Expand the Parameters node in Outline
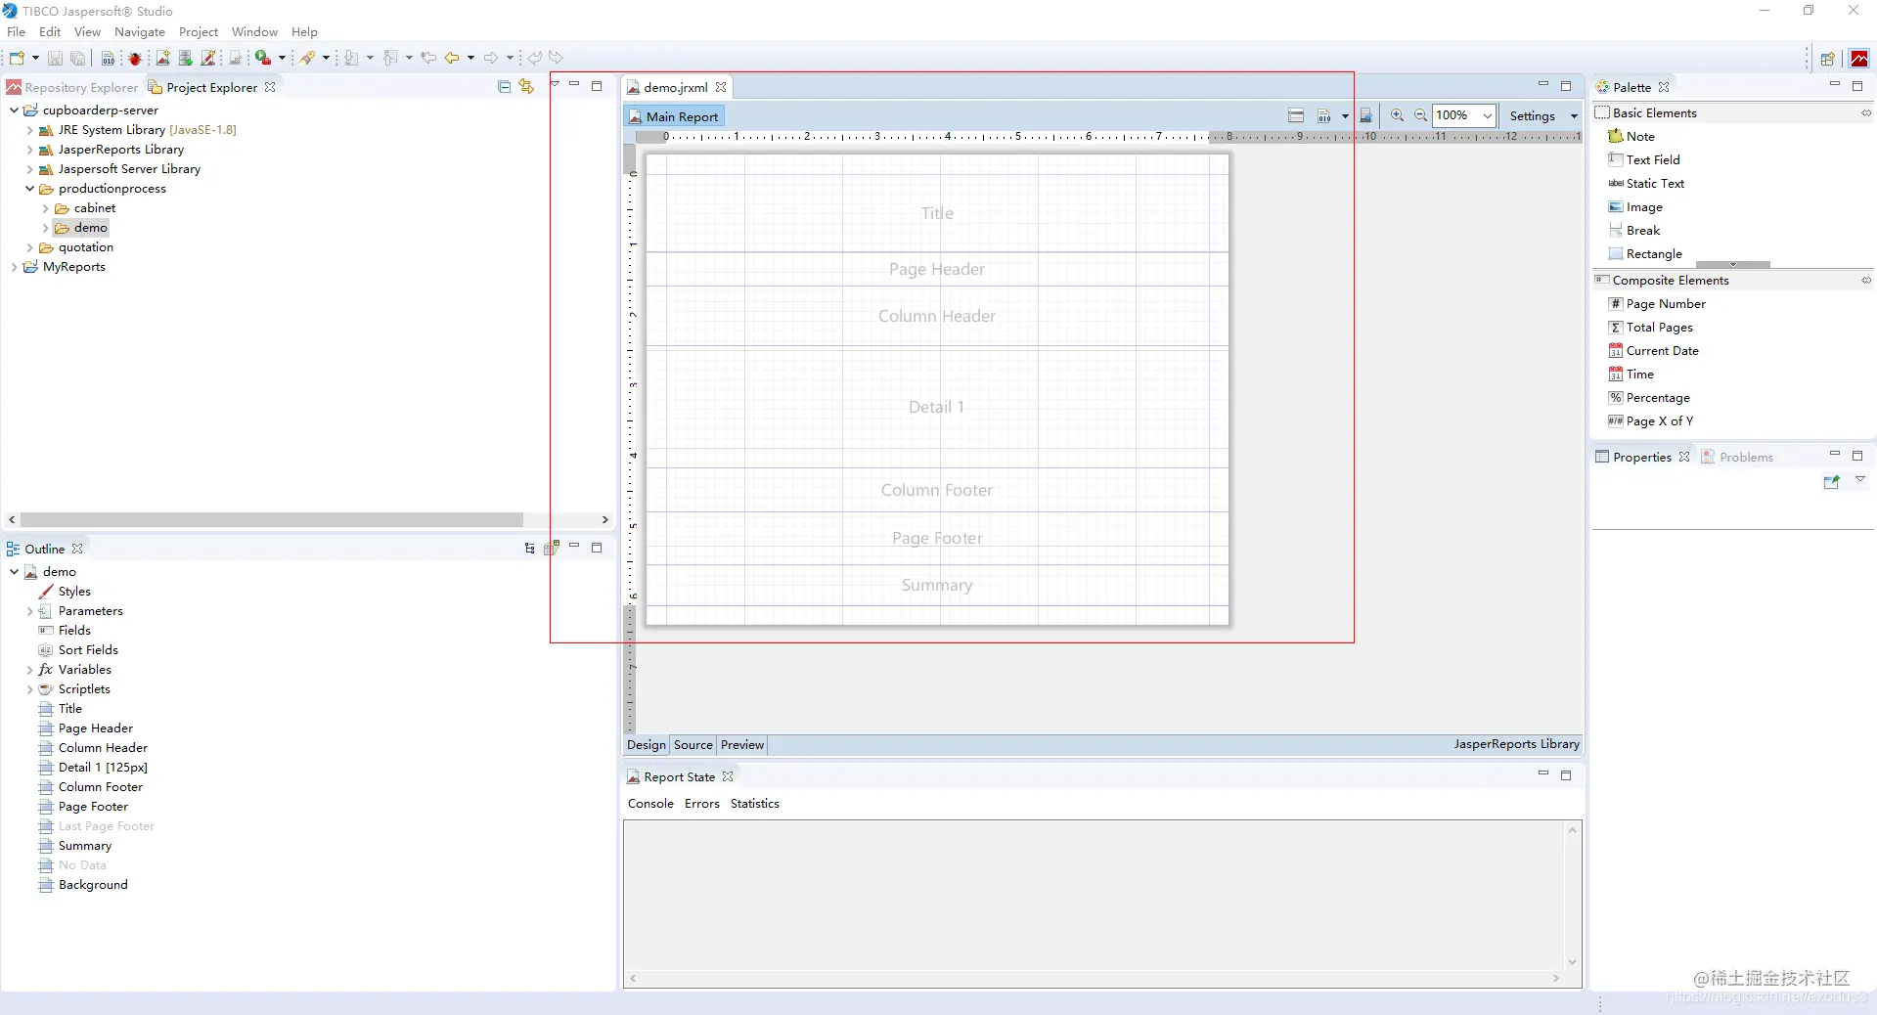The height and width of the screenshot is (1015, 1877). (29, 611)
